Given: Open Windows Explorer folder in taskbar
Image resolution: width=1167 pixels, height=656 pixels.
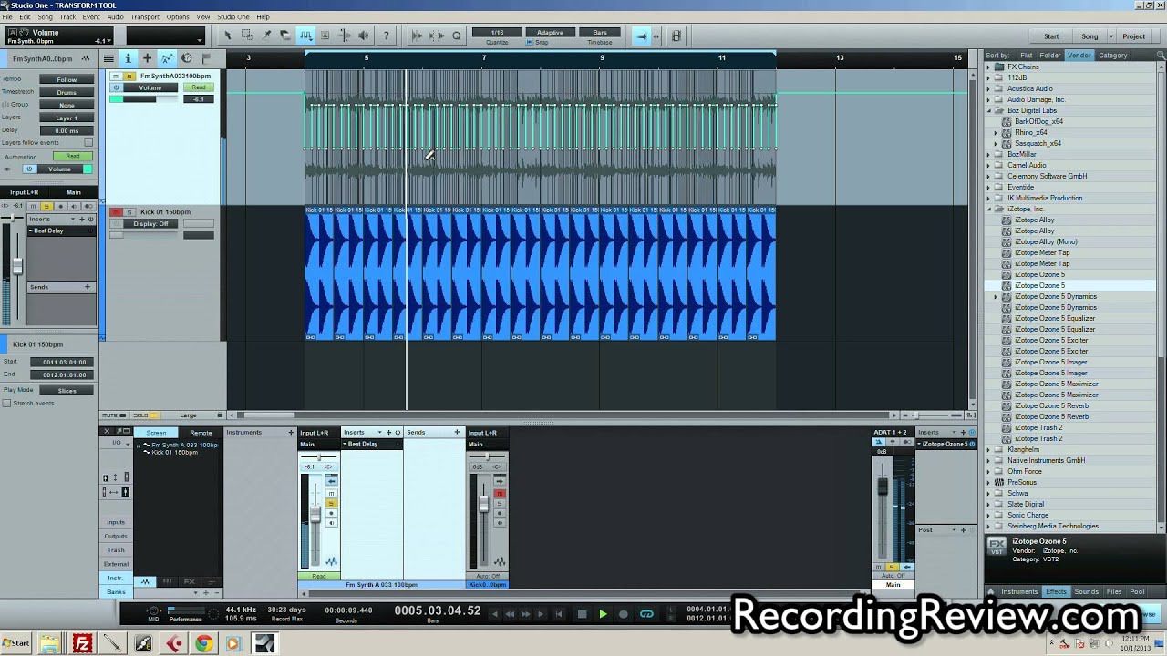Looking at the screenshot, I should (x=50, y=643).
